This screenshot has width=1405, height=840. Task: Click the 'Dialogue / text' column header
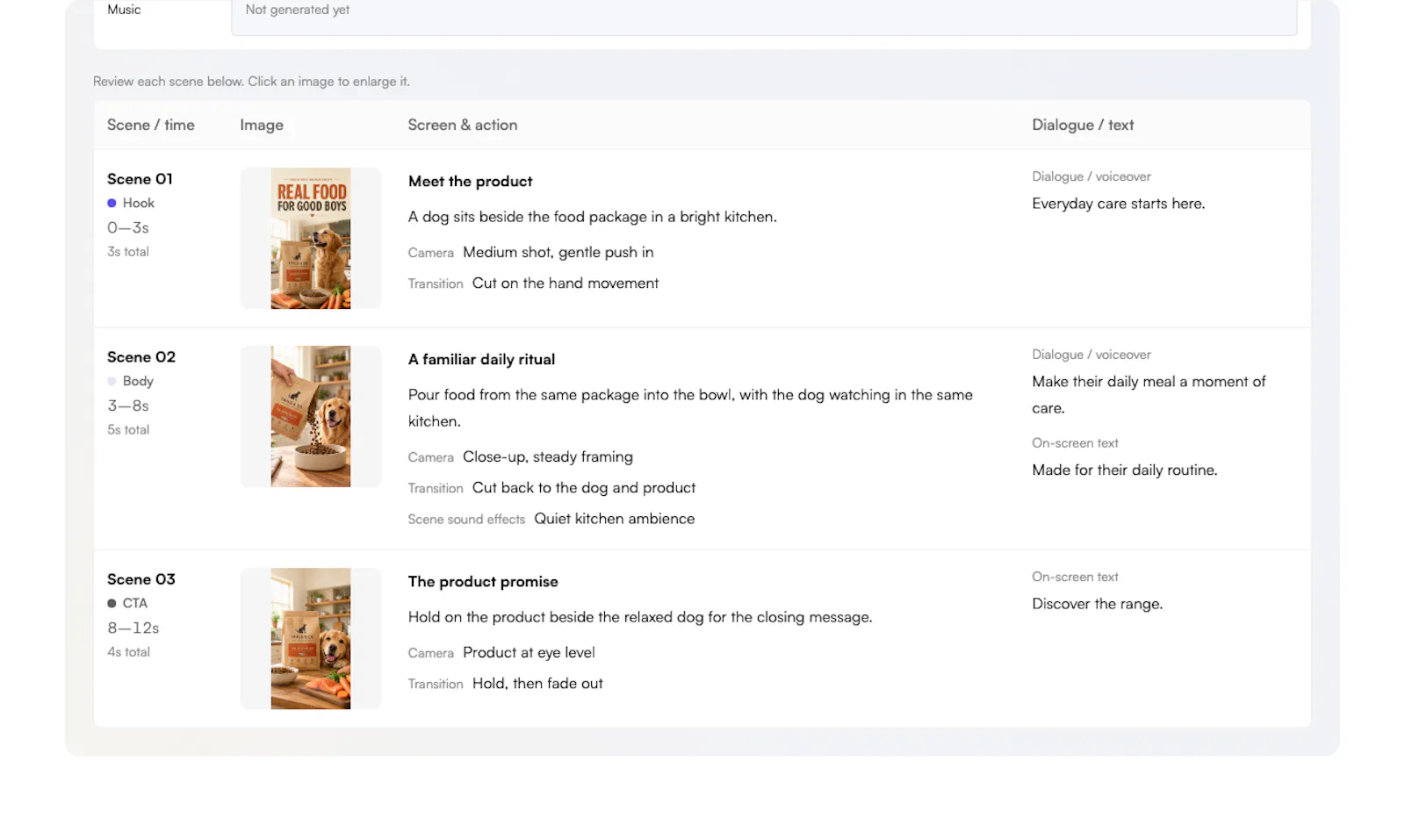(x=1083, y=126)
